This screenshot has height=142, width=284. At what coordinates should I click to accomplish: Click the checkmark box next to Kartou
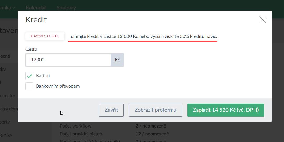coord(29,76)
